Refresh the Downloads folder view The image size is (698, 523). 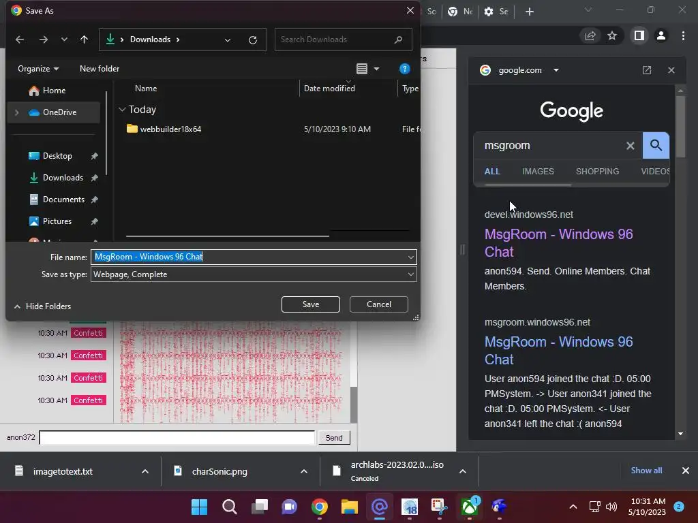(252, 40)
